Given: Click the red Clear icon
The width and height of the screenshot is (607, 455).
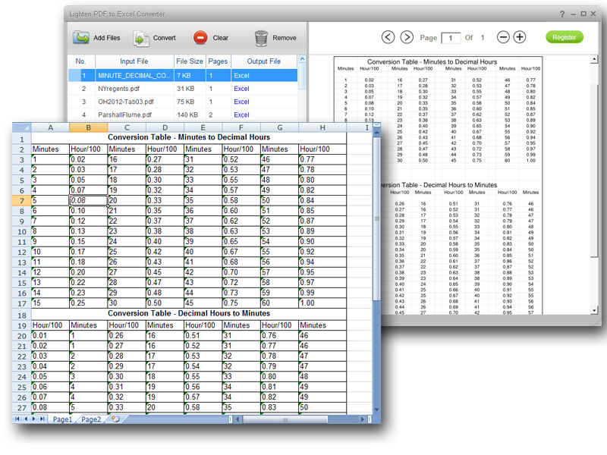Looking at the screenshot, I should 200,38.
